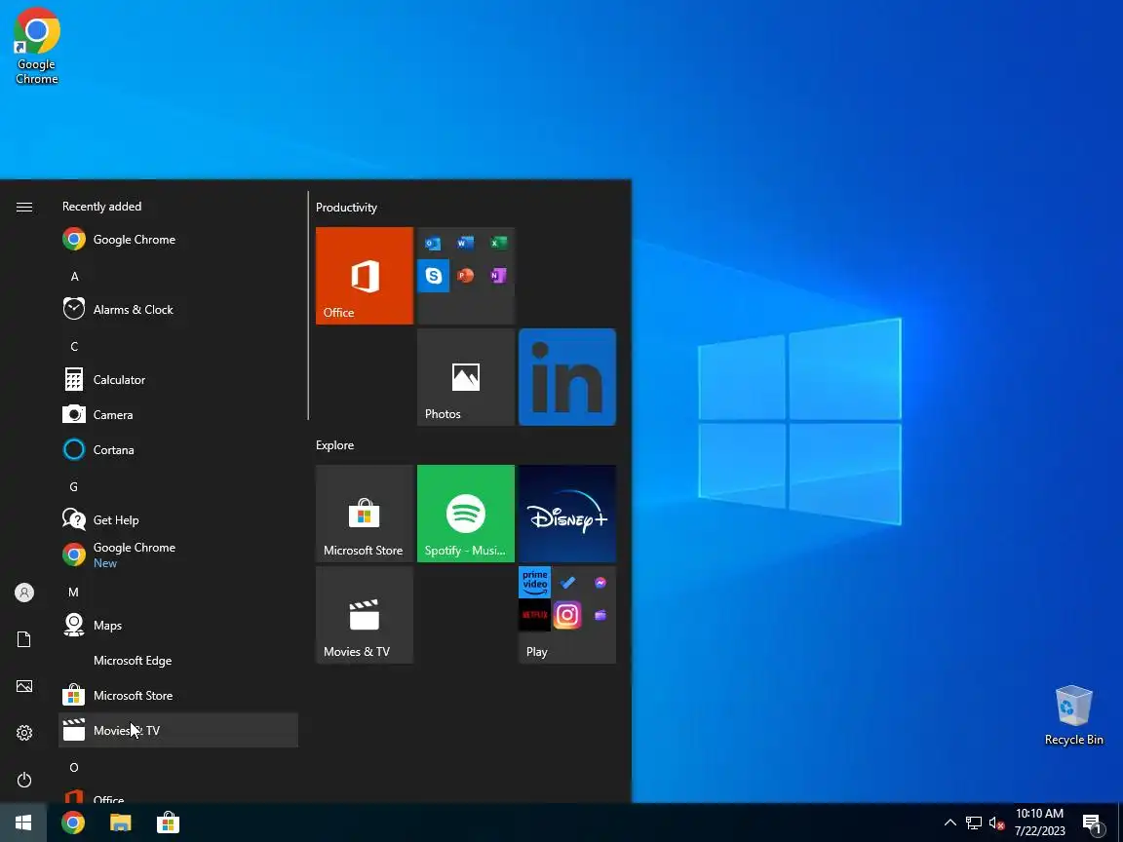Open the Action Center notifications
This screenshot has height=842, width=1123.
click(1092, 823)
